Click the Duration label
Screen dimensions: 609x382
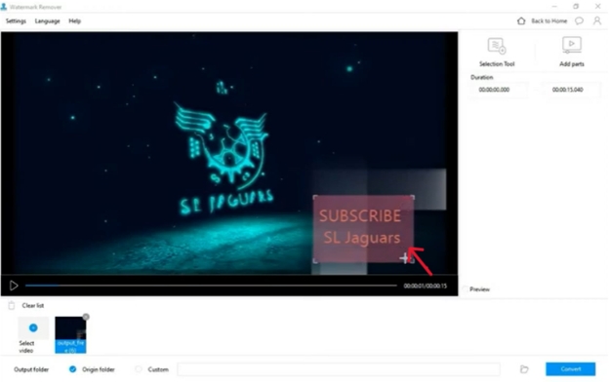point(481,77)
